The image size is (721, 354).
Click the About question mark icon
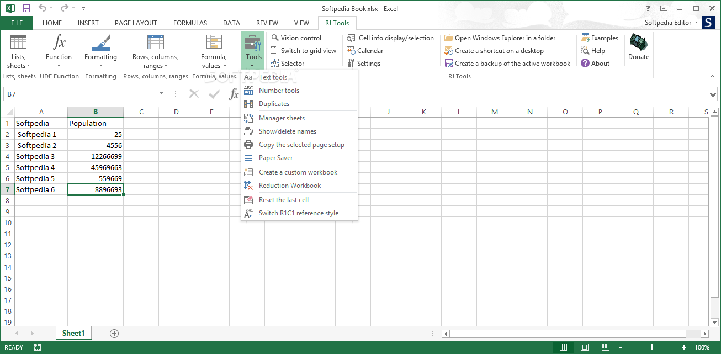585,64
